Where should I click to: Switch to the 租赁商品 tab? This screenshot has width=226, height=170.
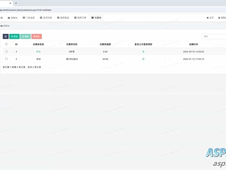click(63, 18)
